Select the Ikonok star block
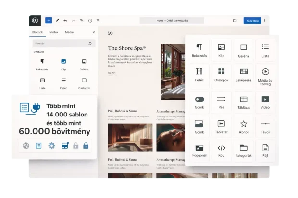Image resolution: width=298 pixels, height=198 pixels. pyautogui.click(x=243, y=126)
